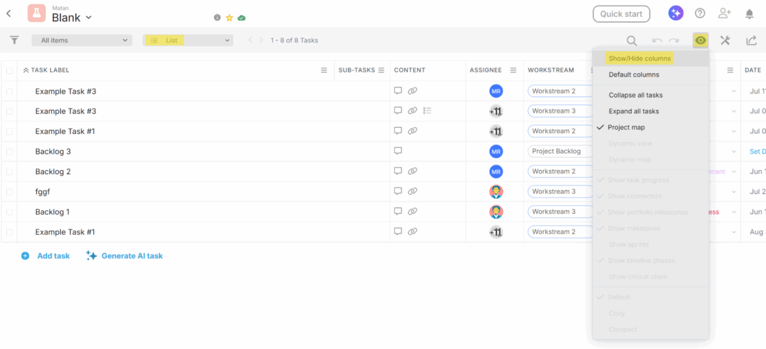
Task: Click the add user icon
Action: coord(724,14)
